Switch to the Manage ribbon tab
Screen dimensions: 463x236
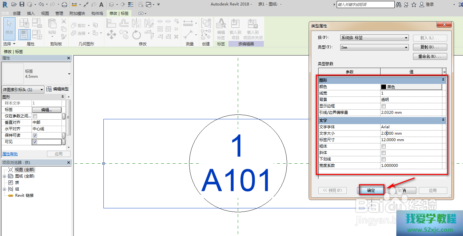59,14
